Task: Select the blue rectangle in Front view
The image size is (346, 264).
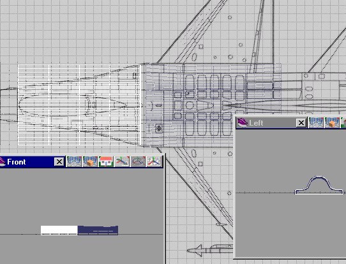Action: (98, 230)
